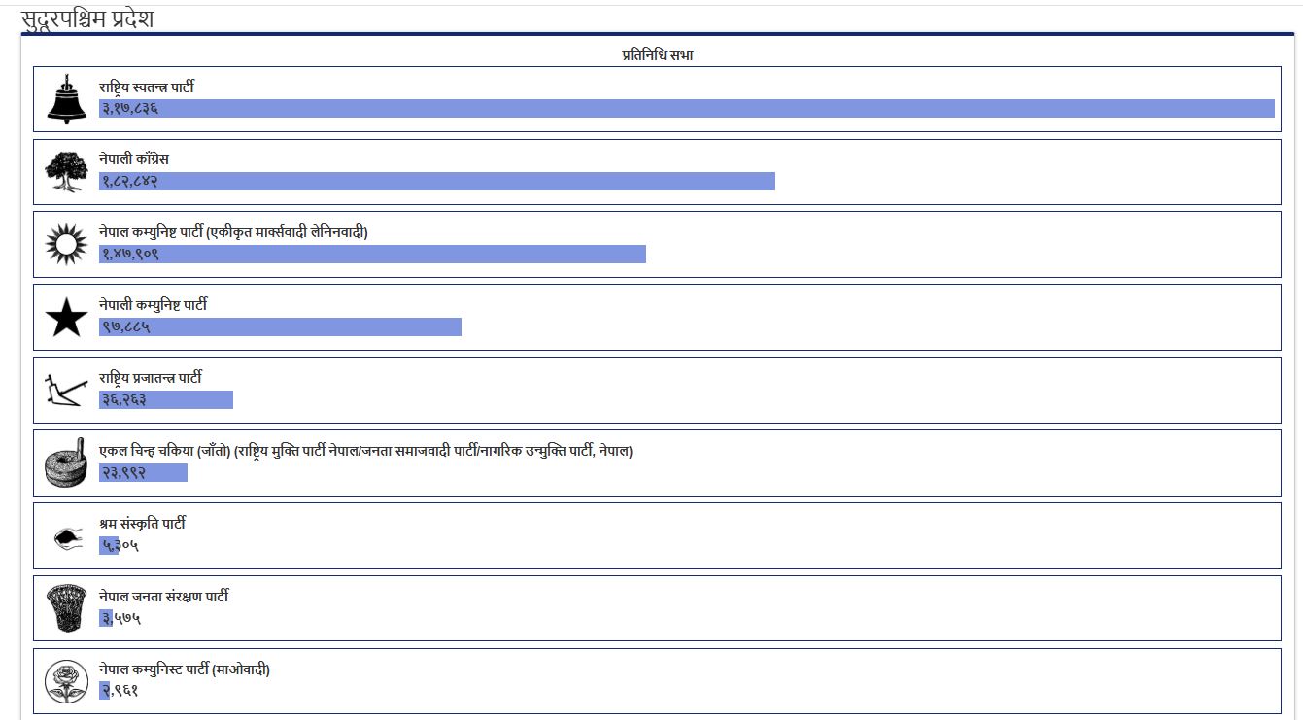Screen dimensions: 1303x720
Task: Select the नेपाल जनता संरक्षण पार्टी symbol
Action: click(66, 609)
